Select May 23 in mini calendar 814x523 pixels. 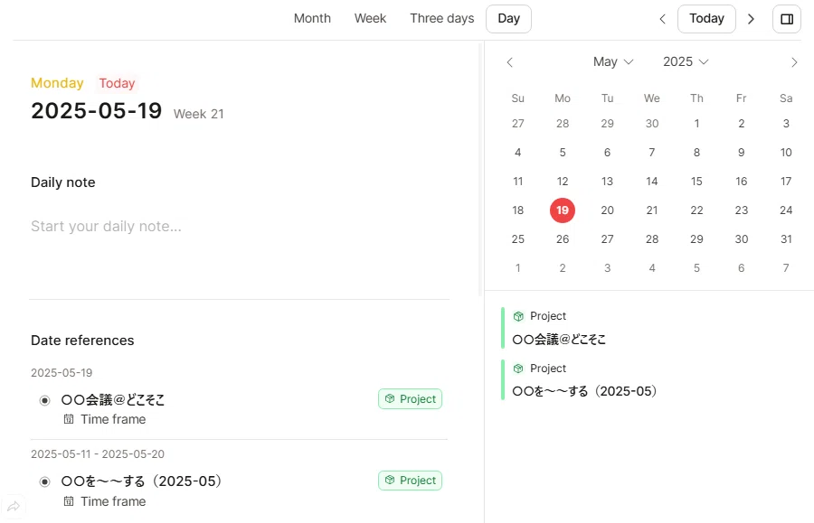click(x=742, y=210)
